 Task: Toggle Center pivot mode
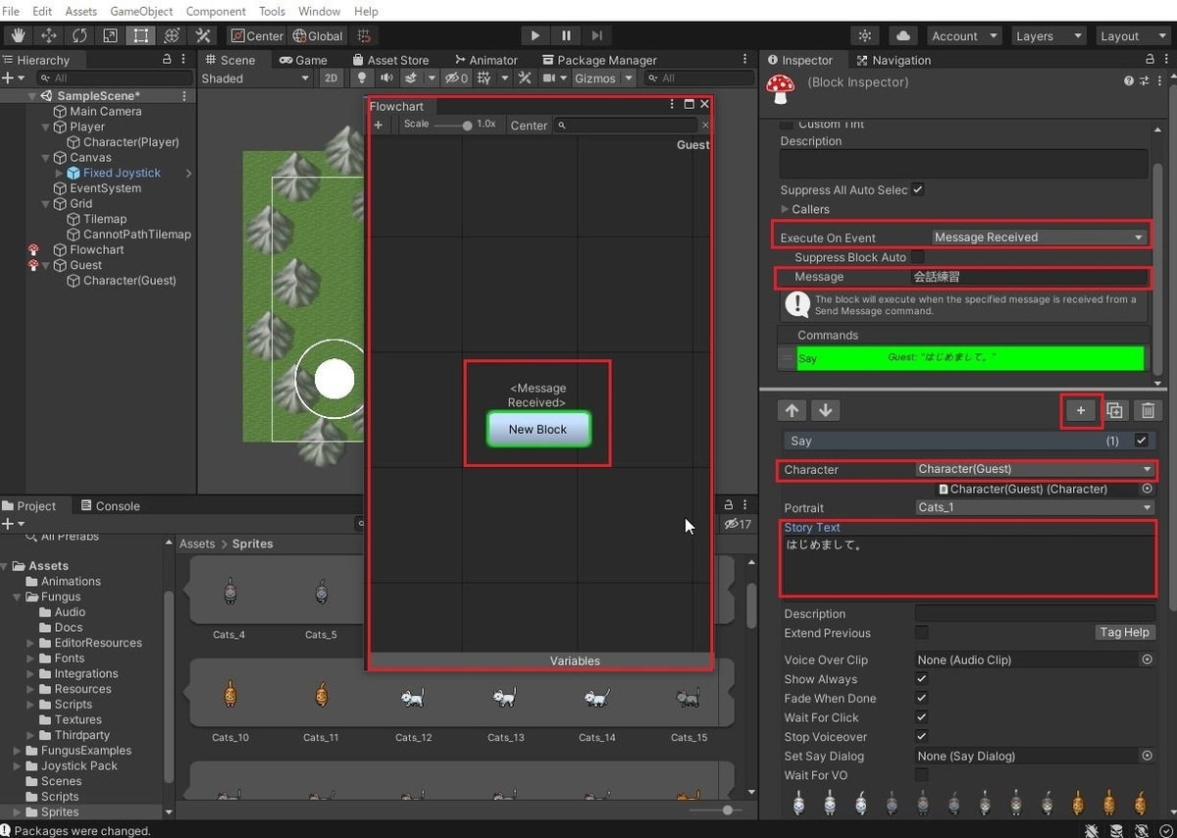coord(257,35)
